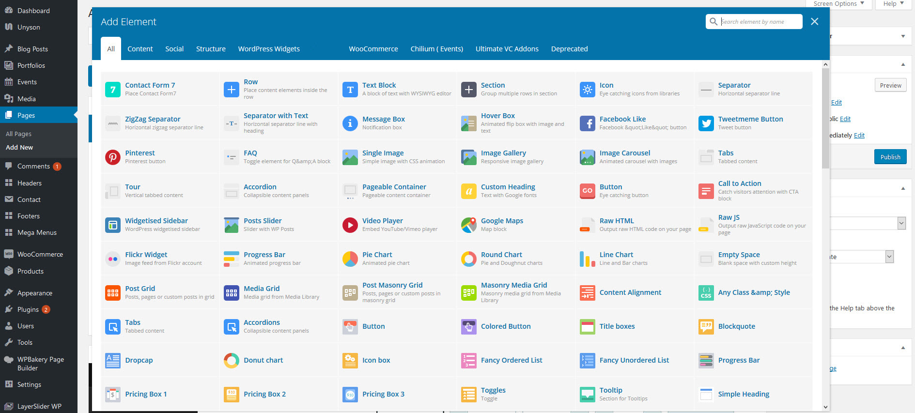Screen dimensions: 915x413
Task: Click the dialog's vertical scrollbar thumb
Action: tap(825, 119)
